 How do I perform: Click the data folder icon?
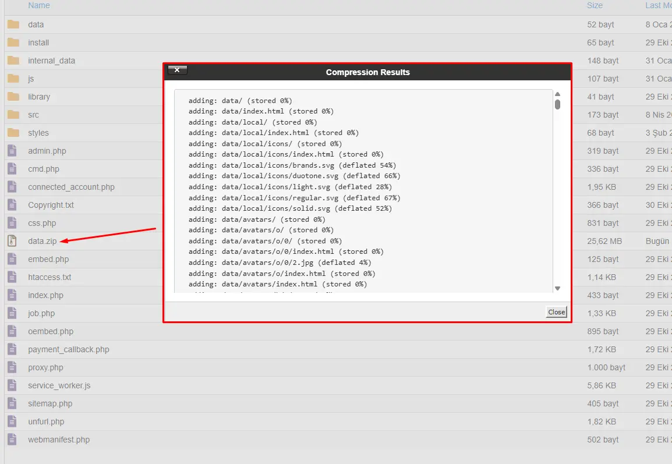tap(13, 24)
